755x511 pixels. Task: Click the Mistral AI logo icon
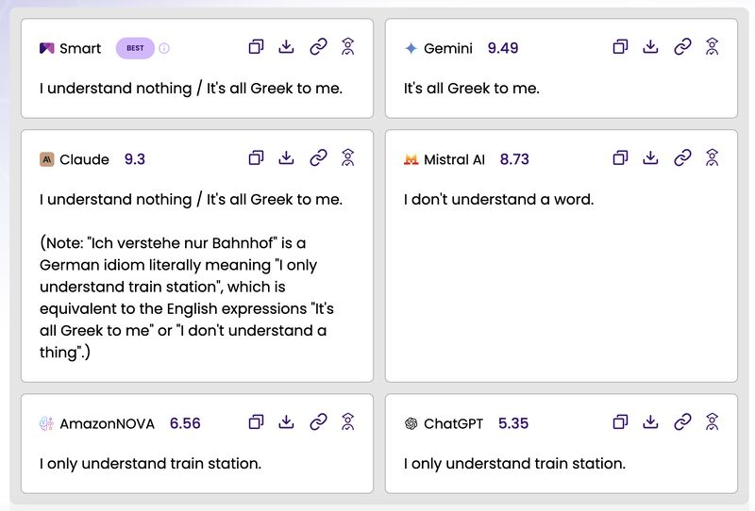411,159
